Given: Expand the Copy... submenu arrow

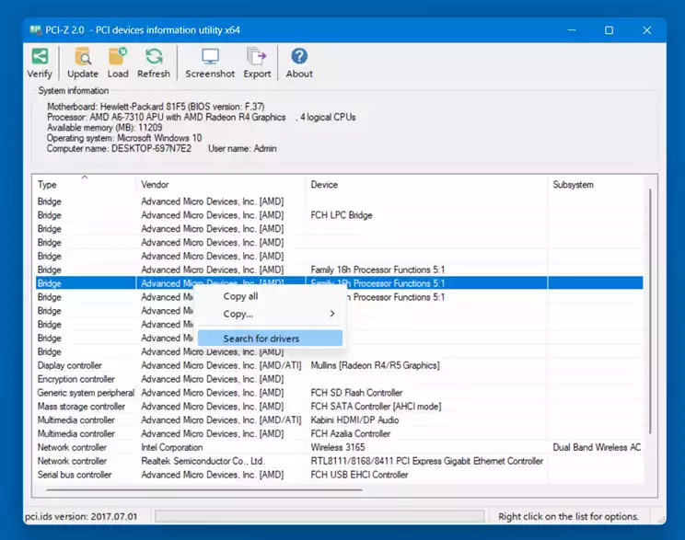Looking at the screenshot, I should (332, 314).
